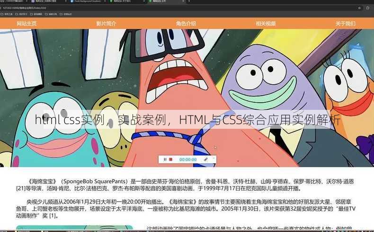
Task: Click the 《海绵宝宝》 SpongeBob SquarePants intro paragraph
Action: [x=185, y=185]
